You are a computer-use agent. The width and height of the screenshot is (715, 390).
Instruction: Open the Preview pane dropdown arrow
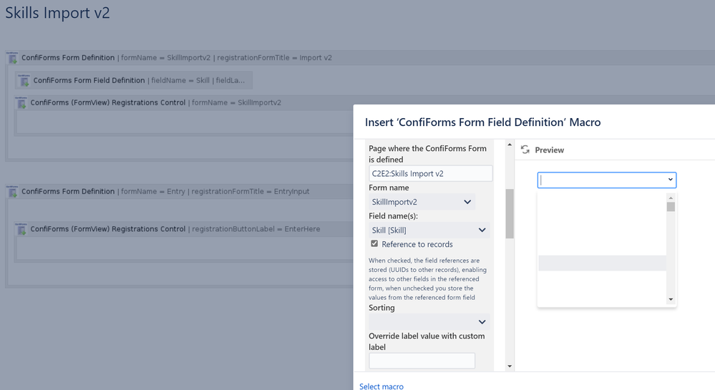pyautogui.click(x=671, y=180)
